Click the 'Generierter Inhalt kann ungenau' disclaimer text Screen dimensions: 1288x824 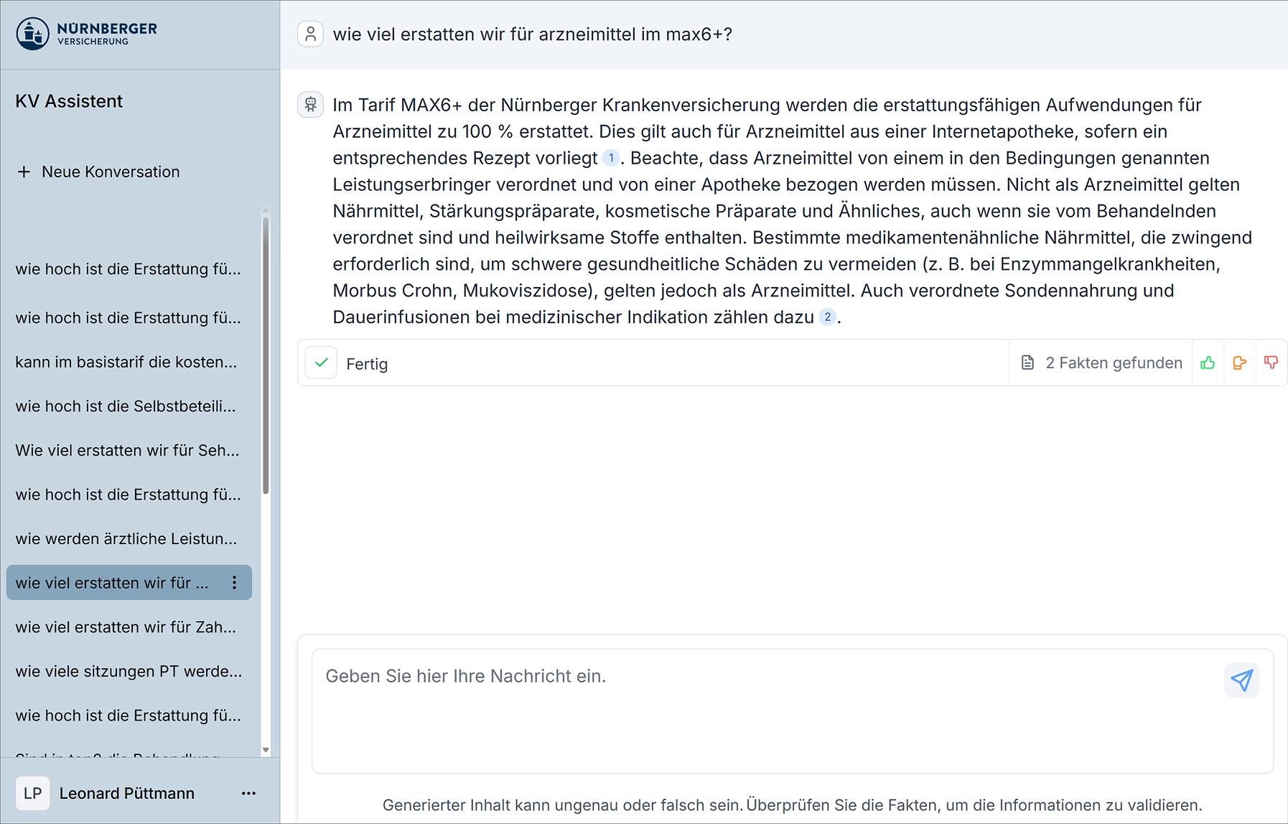(x=792, y=805)
